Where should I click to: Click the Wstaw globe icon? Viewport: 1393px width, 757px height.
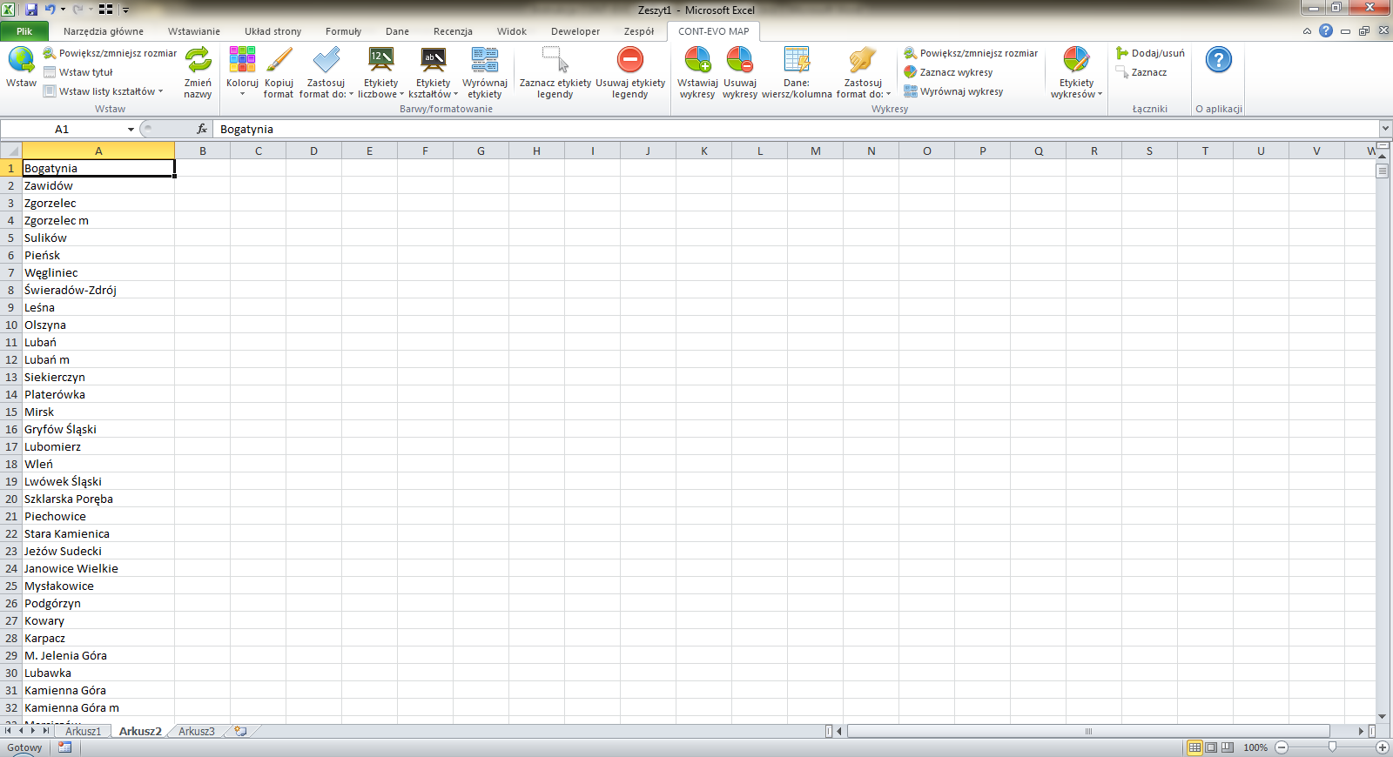coord(21,60)
